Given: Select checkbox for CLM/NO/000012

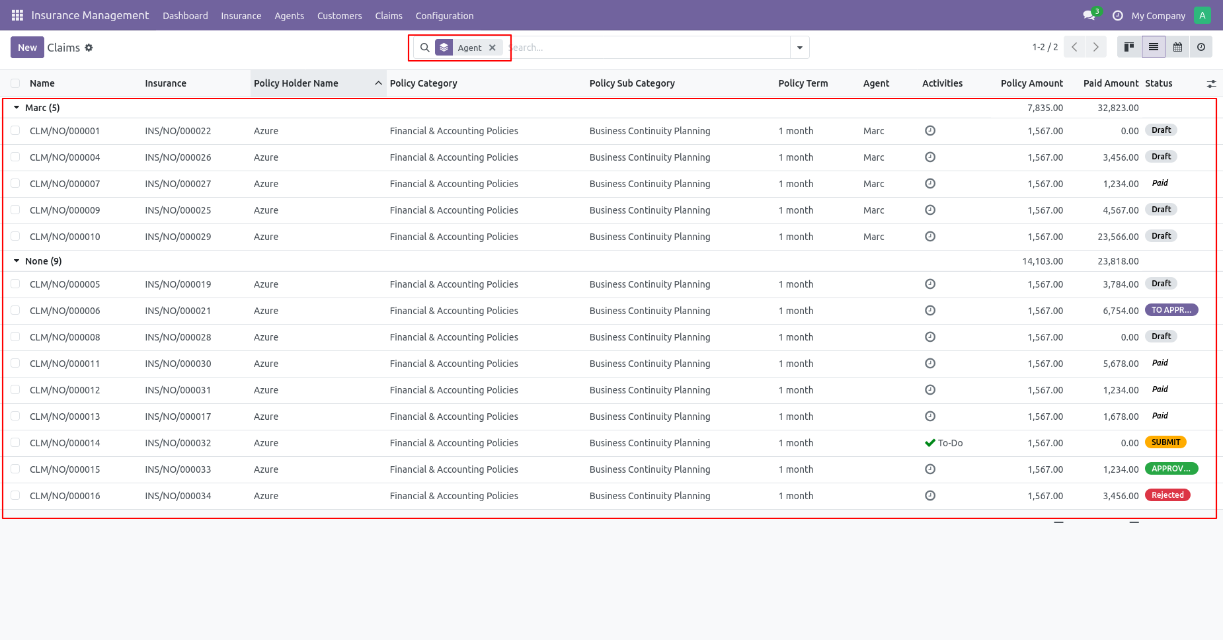Looking at the screenshot, I should [x=15, y=390].
